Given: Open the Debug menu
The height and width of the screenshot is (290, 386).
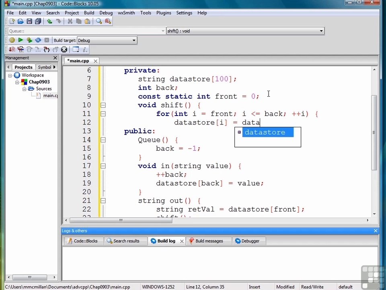Looking at the screenshot, I should click(106, 13).
